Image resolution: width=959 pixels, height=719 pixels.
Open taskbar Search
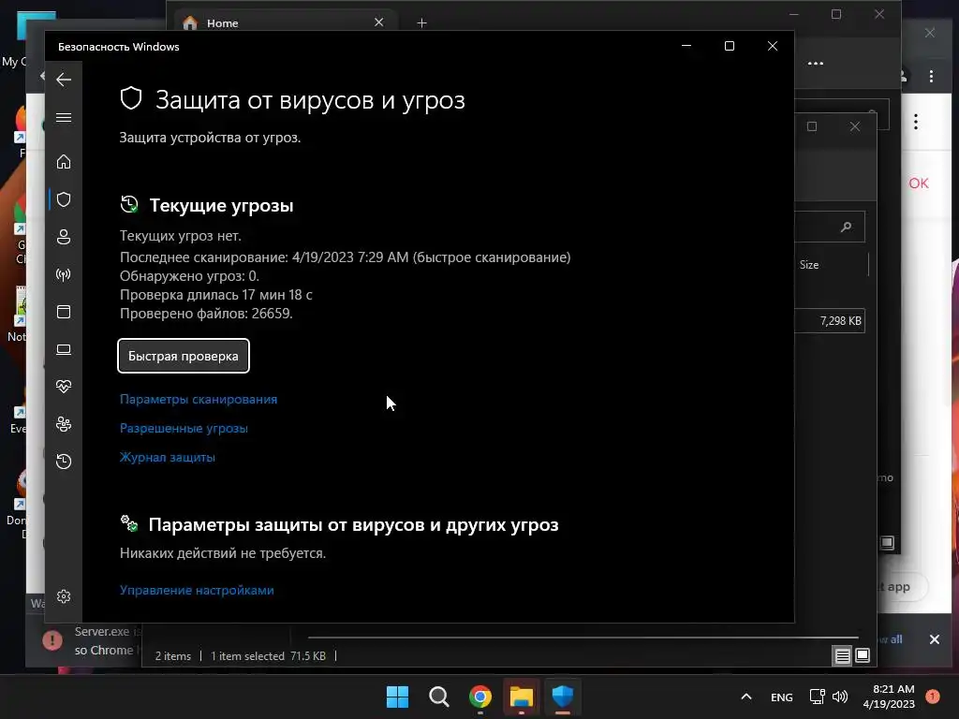tap(438, 697)
